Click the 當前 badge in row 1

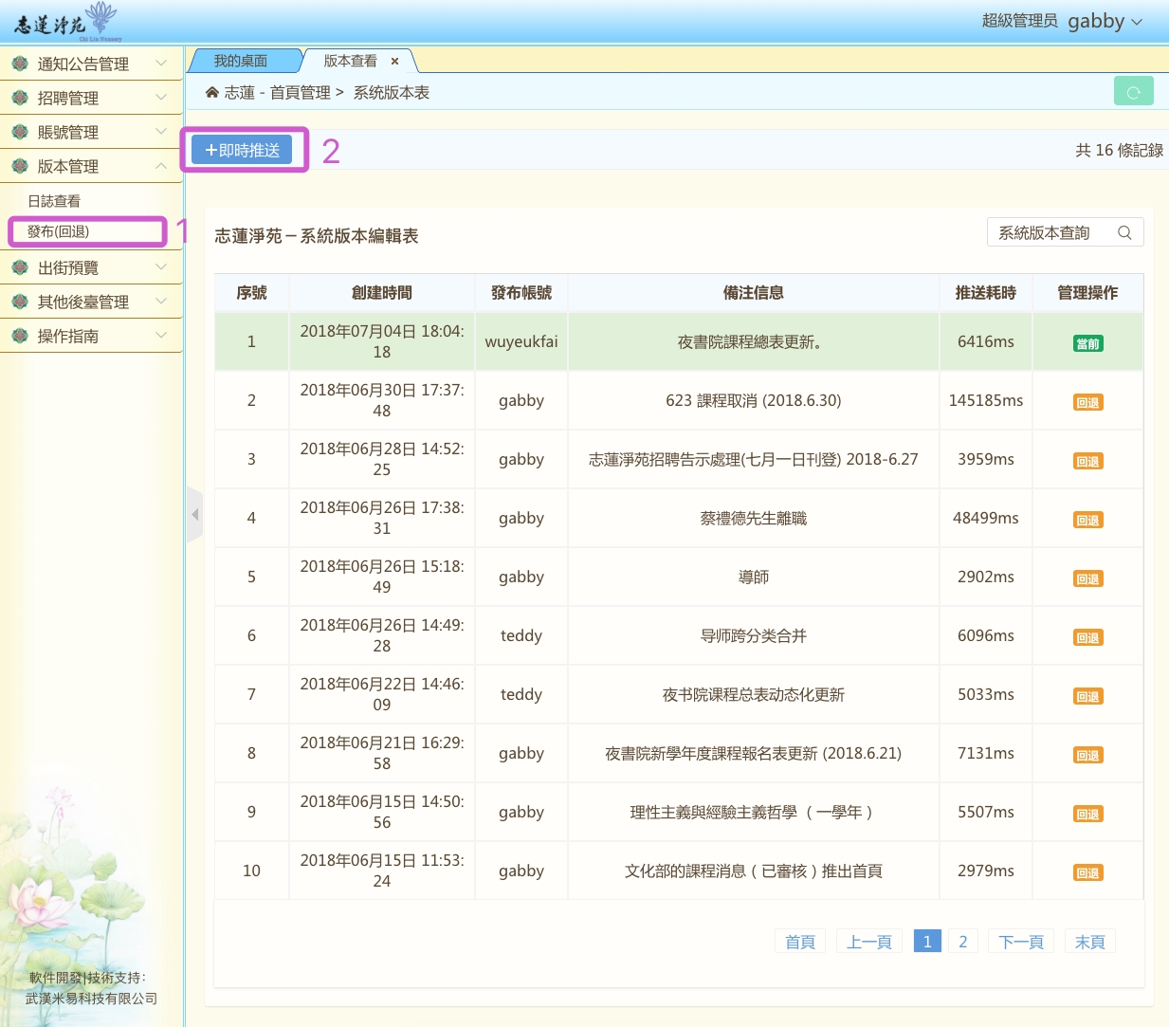click(x=1087, y=343)
